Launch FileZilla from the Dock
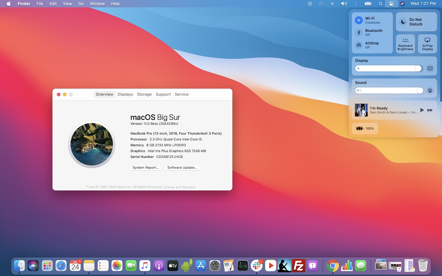442x276 pixels. click(299, 266)
